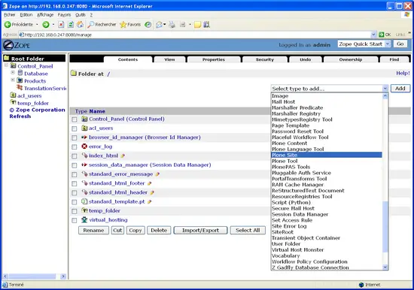414x290 pixels.
Task: Click the Refresh link in sidebar
Action: tap(20, 116)
